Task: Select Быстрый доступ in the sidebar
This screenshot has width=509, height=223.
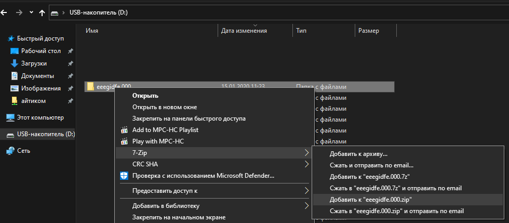Action: pyautogui.click(x=41, y=38)
